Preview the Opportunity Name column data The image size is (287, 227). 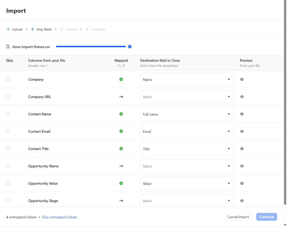(242, 166)
